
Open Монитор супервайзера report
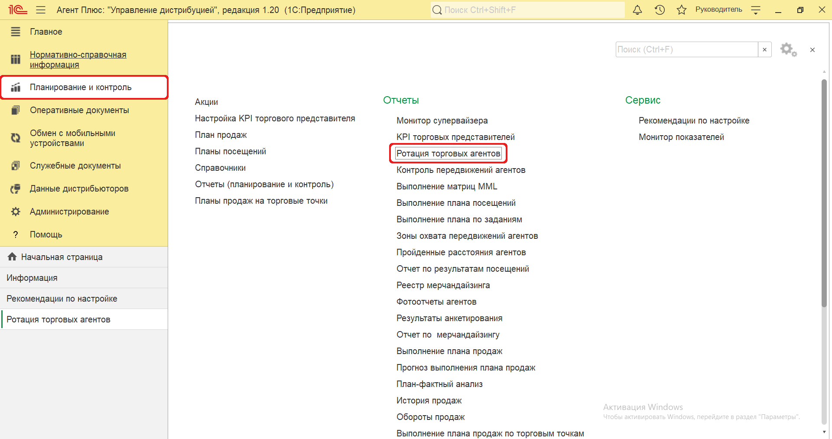tap(442, 120)
